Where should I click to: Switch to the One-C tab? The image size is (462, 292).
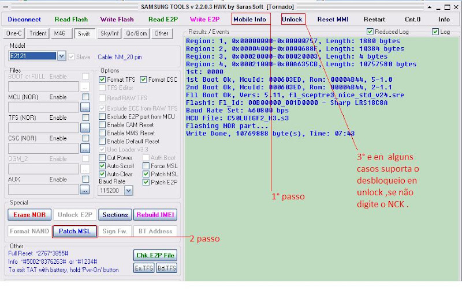point(14,33)
